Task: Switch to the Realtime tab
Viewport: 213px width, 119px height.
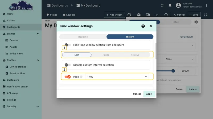Action: tap(83, 37)
